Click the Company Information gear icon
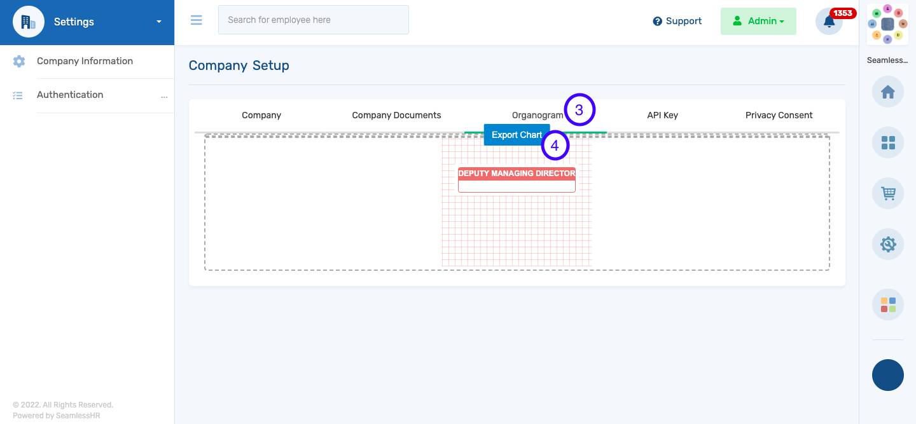 pos(19,62)
